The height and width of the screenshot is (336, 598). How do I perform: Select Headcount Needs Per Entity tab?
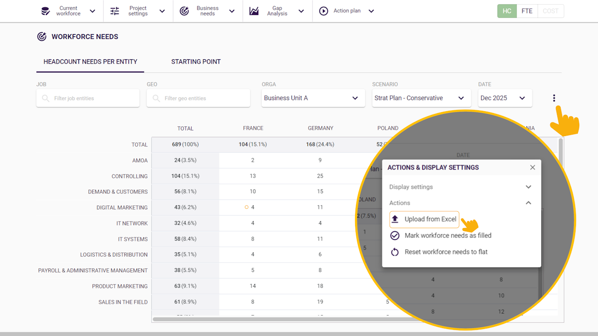pyautogui.click(x=90, y=62)
